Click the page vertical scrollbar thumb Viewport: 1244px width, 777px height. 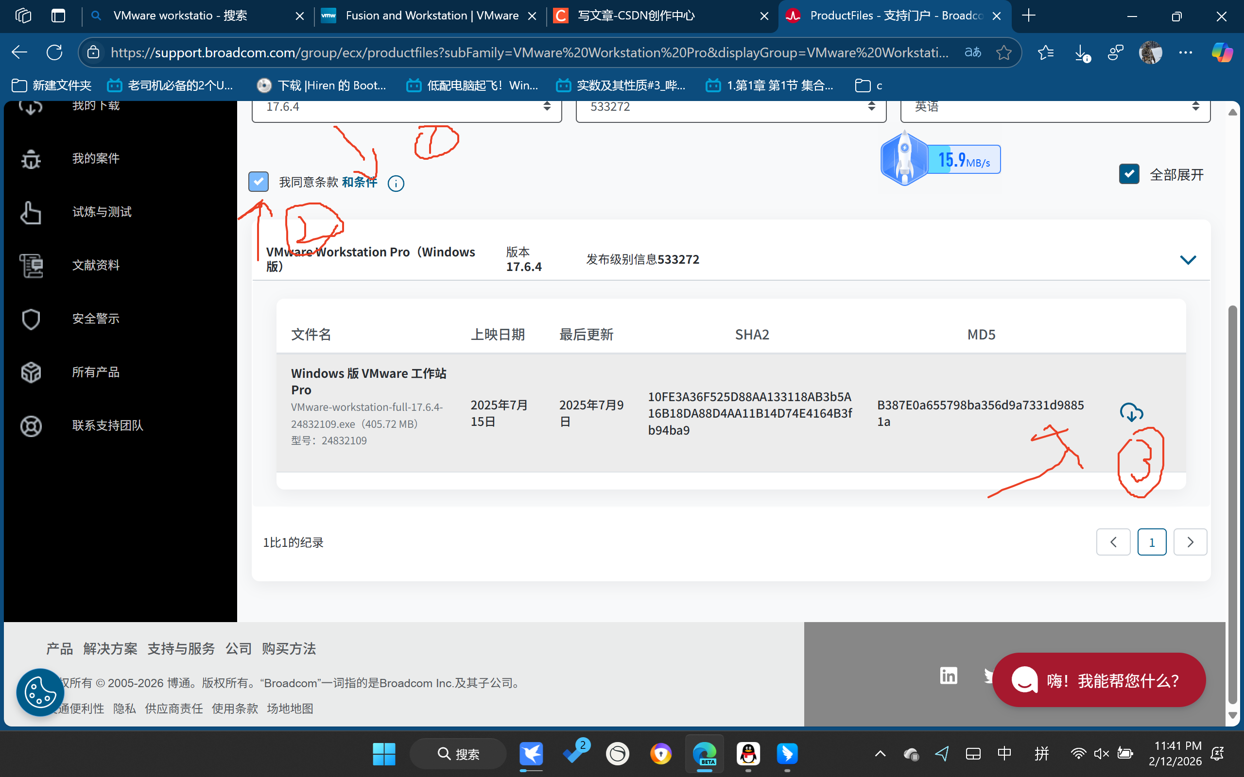pos(1232,505)
